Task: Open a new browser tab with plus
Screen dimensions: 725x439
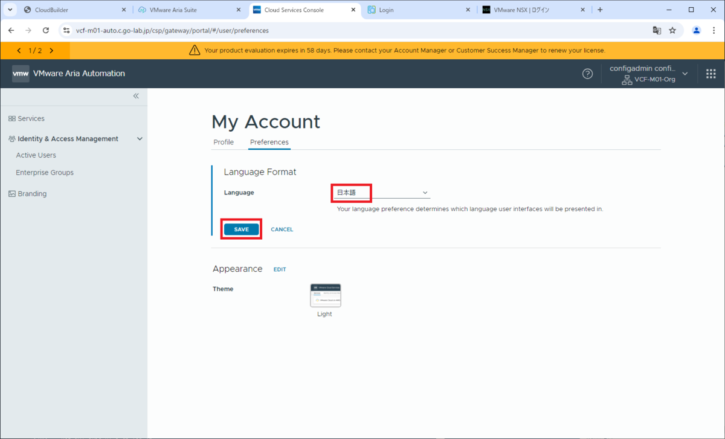Action: click(600, 10)
